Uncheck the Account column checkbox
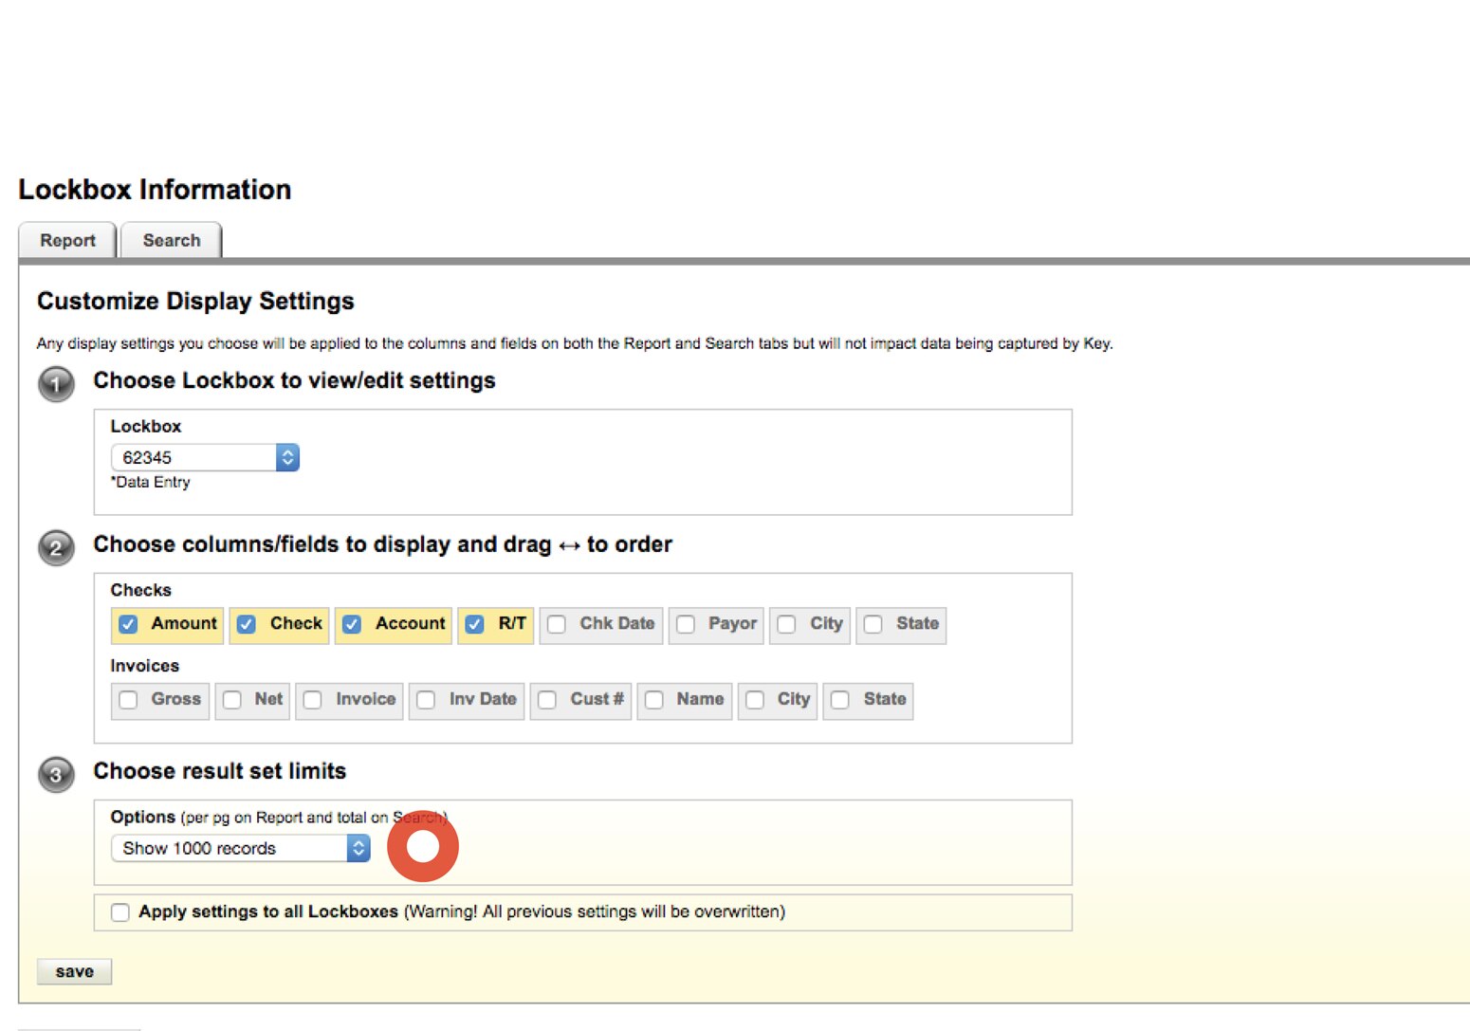Image resolution: width=1470 pixels, height=1031 pixels. pyautogui.click(x=352, y=624)
